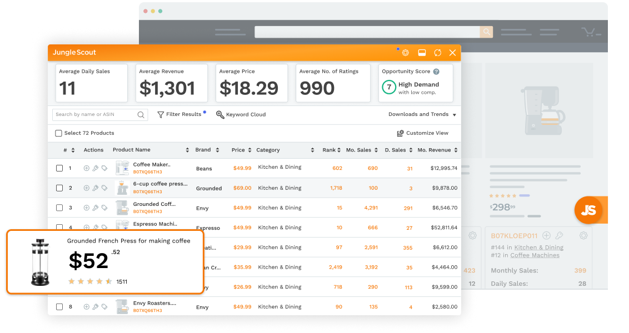Click tag icon for row 3 Grounded Coff
This screenshot has width=629, height=333.
pos(104,208)
